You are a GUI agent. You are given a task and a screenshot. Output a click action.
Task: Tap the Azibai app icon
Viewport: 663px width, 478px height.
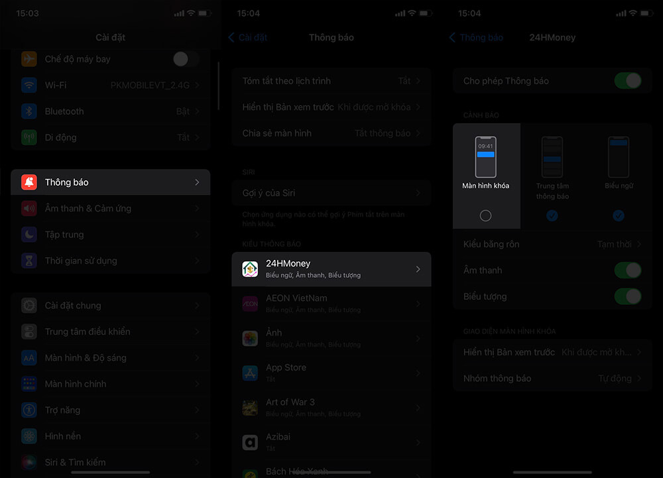point(250,442)
